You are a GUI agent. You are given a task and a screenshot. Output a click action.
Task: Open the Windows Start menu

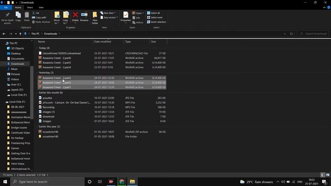(5, 182)
